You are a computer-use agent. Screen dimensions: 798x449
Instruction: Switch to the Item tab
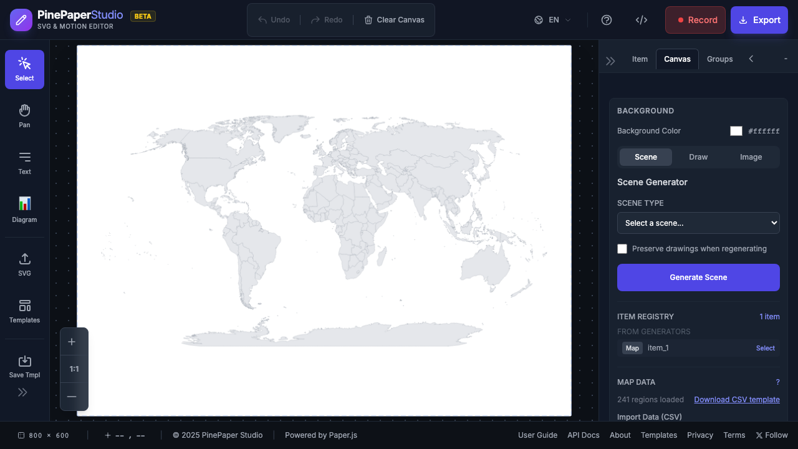tap(640, 59)
